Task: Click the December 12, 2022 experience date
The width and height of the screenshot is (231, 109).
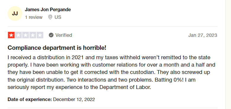Action: coord(74,100)
